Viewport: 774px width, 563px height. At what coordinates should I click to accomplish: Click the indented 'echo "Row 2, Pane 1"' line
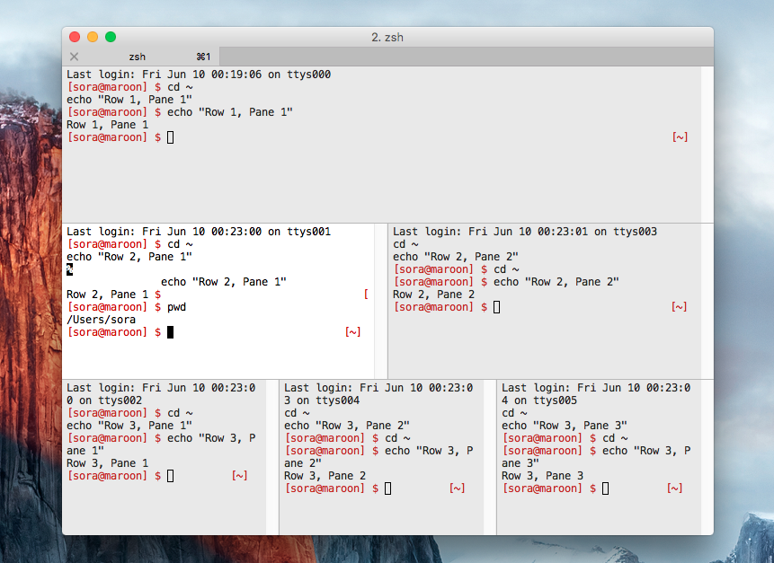tap(224, 282)
